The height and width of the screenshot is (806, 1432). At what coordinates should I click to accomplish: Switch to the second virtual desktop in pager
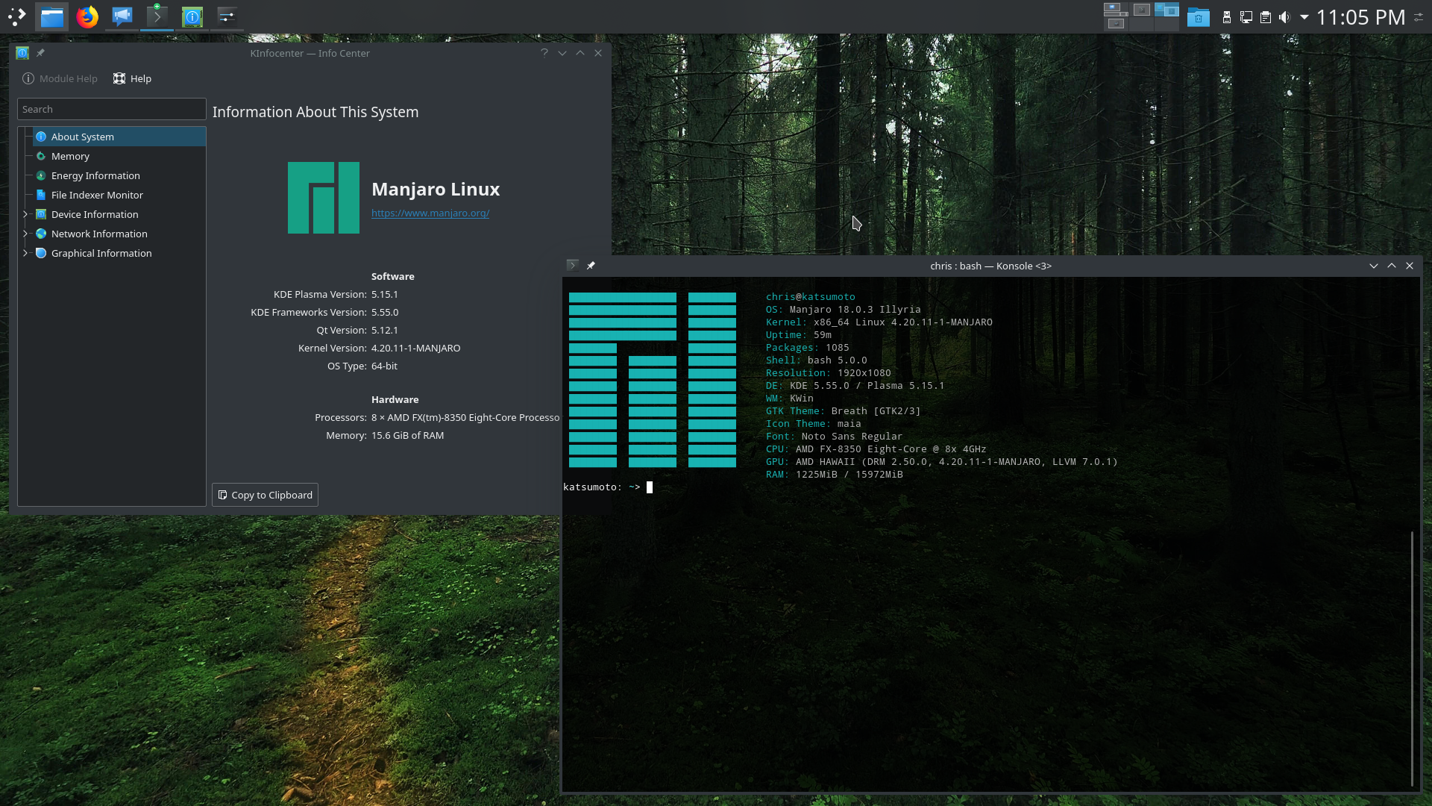click(x=1141, y=10)
